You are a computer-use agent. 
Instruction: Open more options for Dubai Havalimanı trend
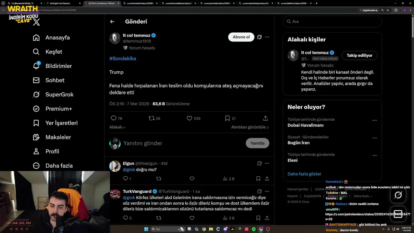click(x=375, y=120)
